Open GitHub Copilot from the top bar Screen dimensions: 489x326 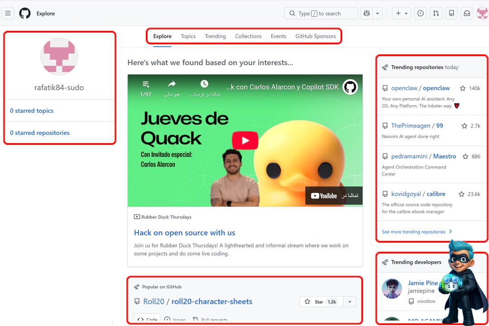[x=366, y=13]
